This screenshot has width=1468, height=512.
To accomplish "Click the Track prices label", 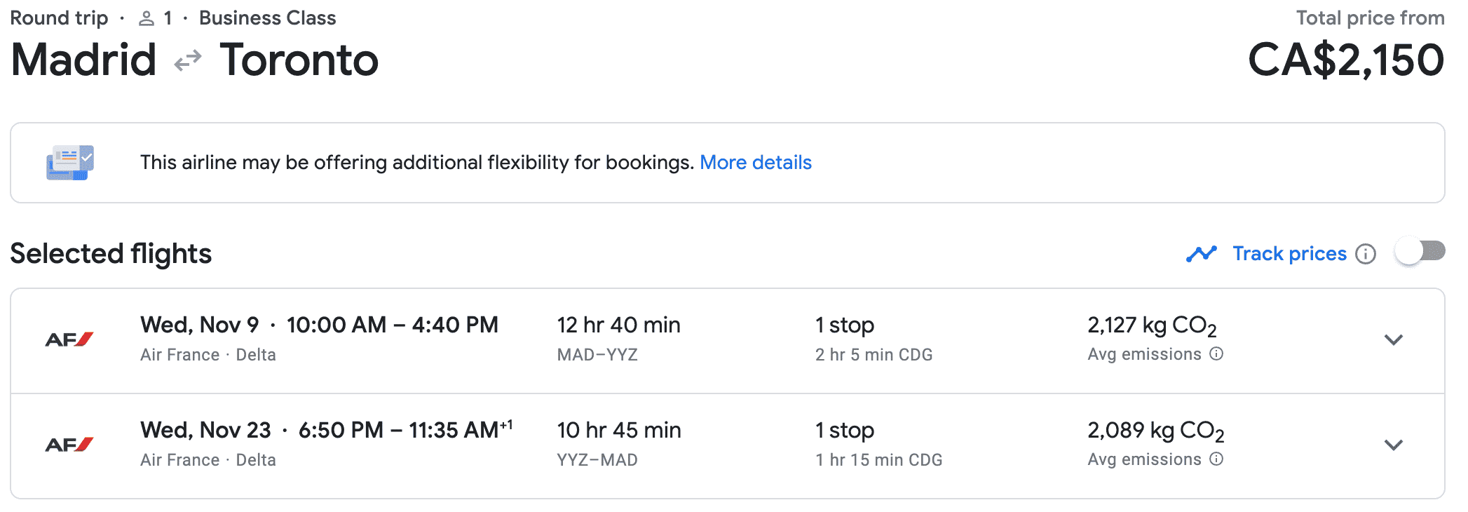I will pos(1289,254).
